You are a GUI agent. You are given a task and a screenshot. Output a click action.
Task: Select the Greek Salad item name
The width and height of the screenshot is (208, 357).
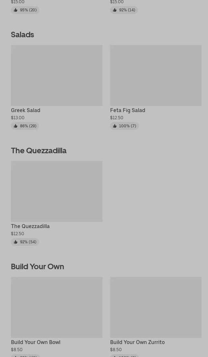click(x=26, y=110)
